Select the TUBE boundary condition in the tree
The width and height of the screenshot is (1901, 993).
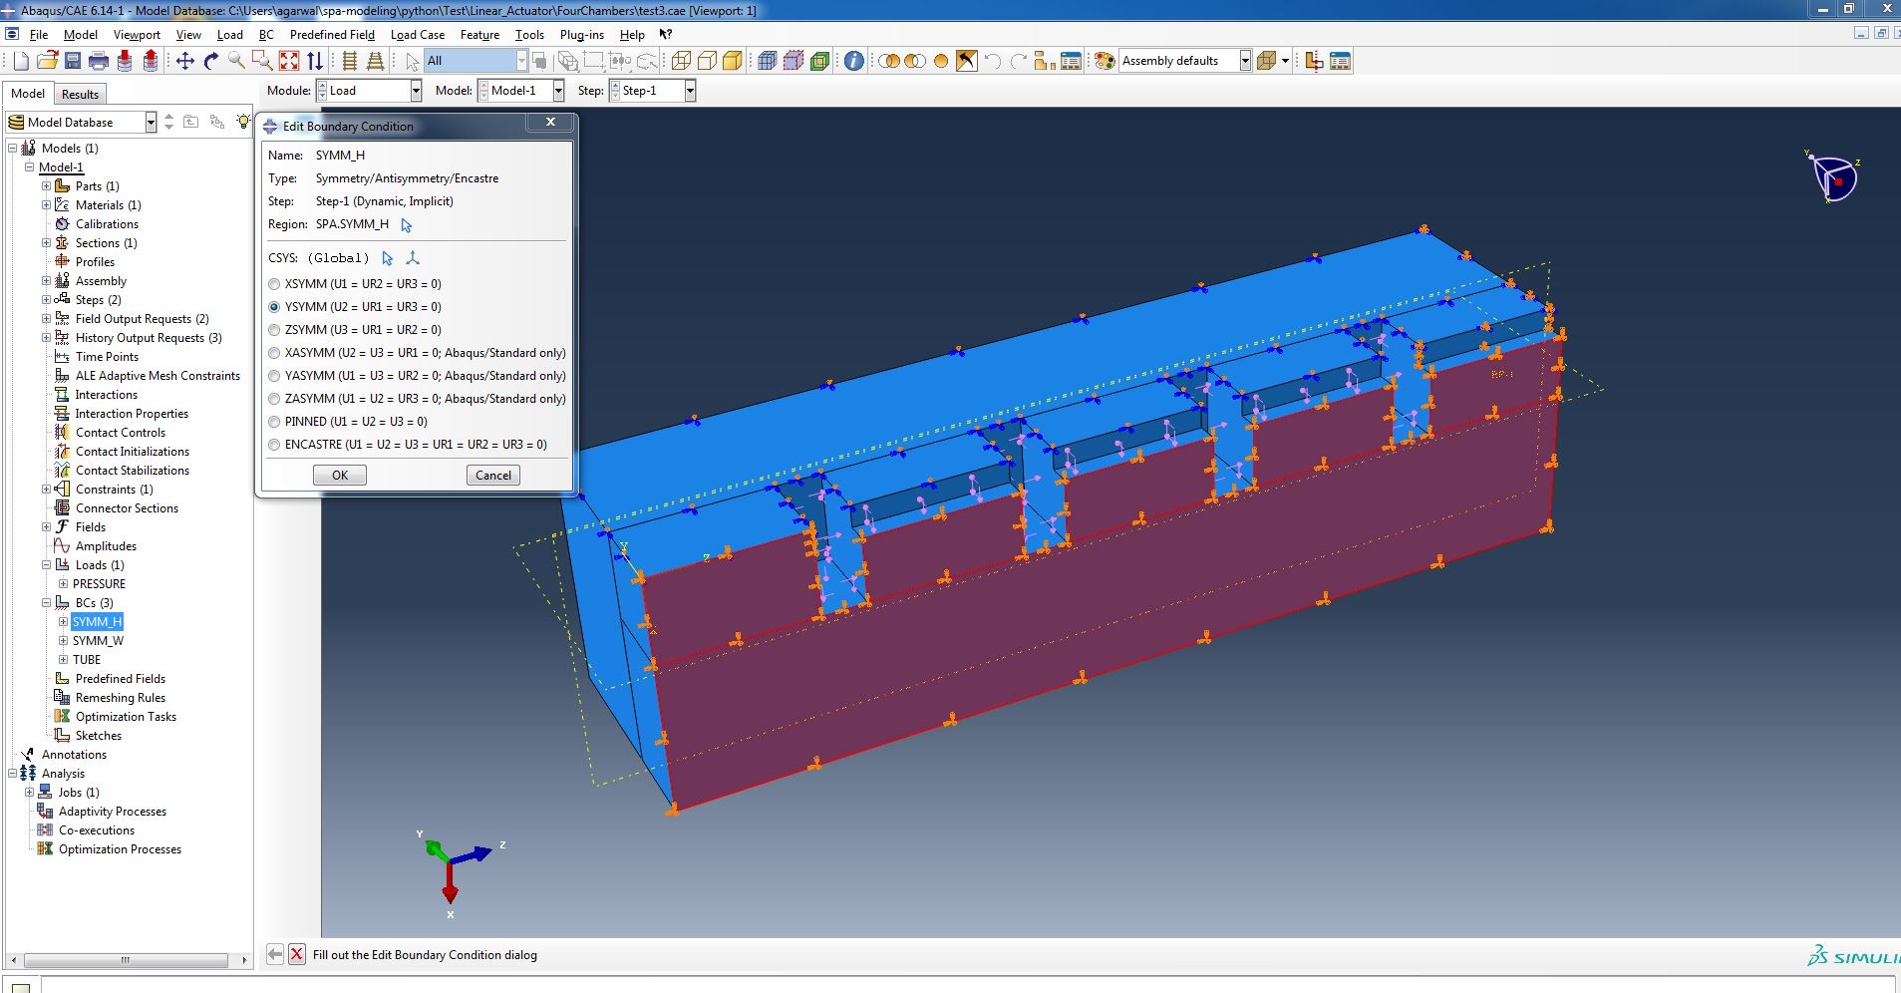pyautogui.click(x=87, y=660)
